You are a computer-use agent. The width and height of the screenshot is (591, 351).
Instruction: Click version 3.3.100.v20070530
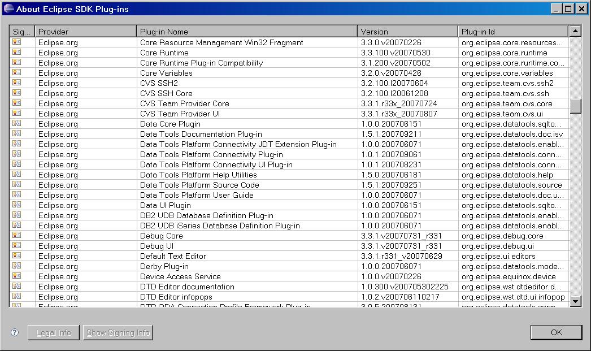(396, 53)
